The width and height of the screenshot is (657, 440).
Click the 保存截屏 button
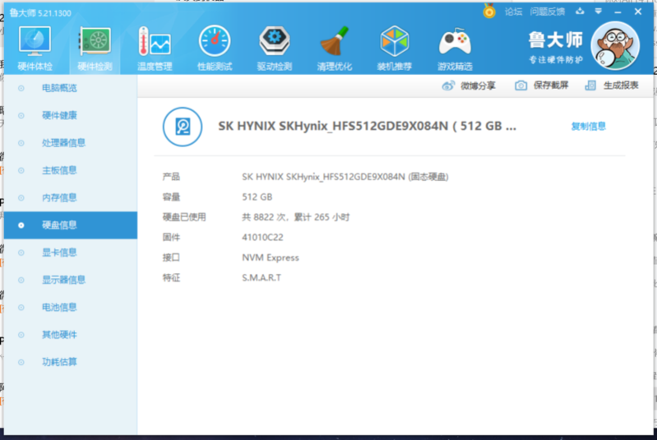coord(543,86)
